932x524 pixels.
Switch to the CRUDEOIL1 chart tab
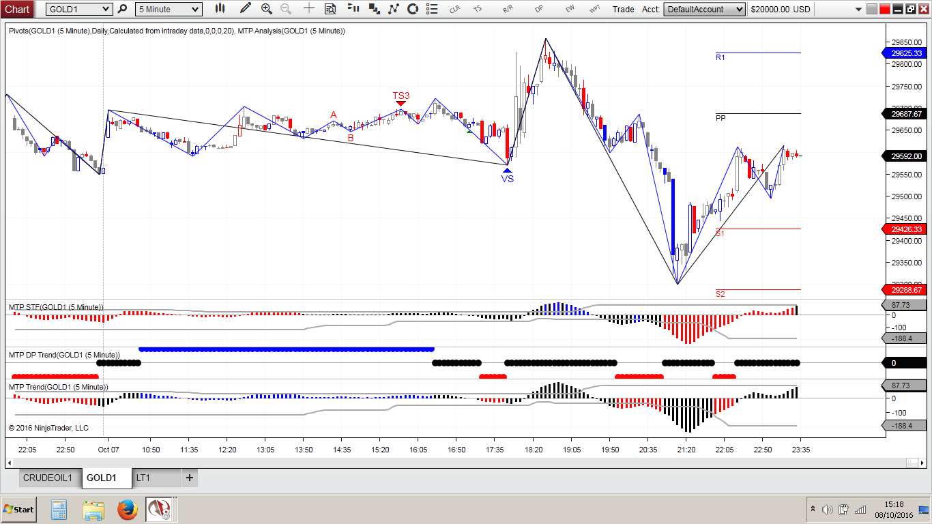(x=48, y=478)
